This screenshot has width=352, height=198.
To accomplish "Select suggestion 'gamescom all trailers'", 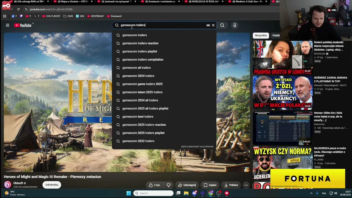I will point(164,68).
